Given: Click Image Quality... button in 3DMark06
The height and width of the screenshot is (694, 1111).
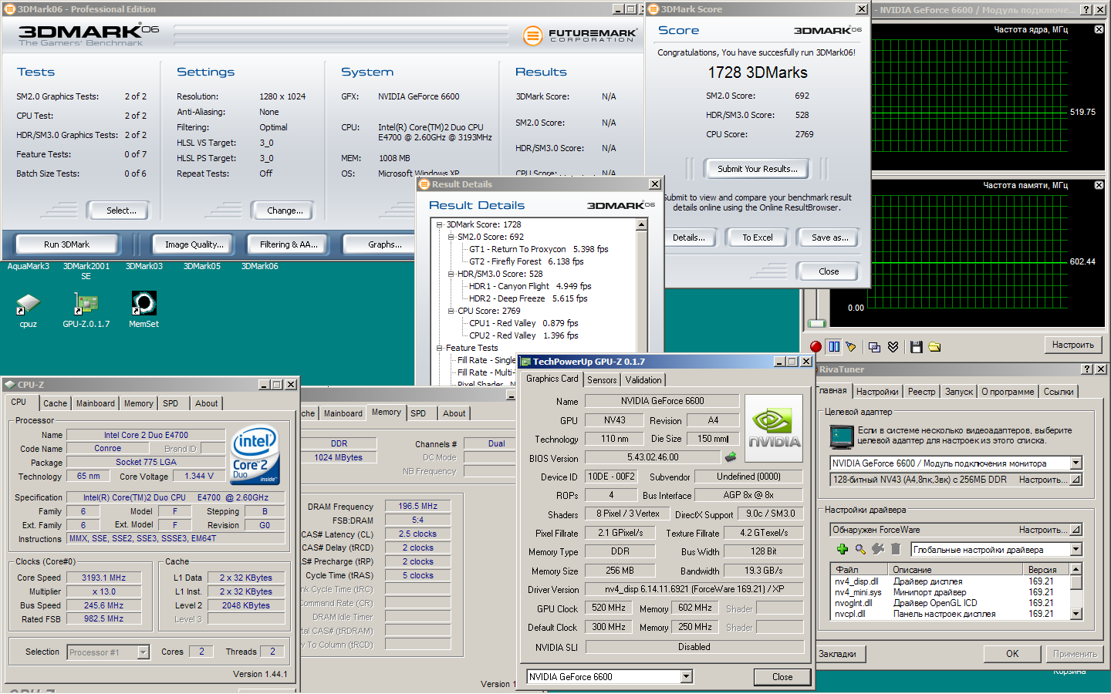Looking at the screenshot, I should (x=194, y=244).
